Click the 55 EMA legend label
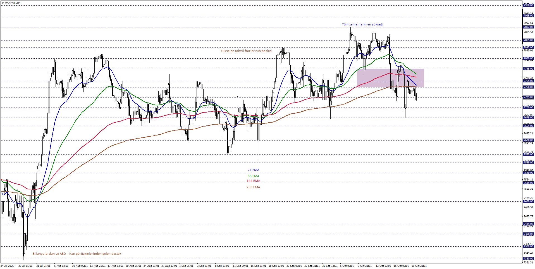535x269 pixels. [x=253, y=176]
